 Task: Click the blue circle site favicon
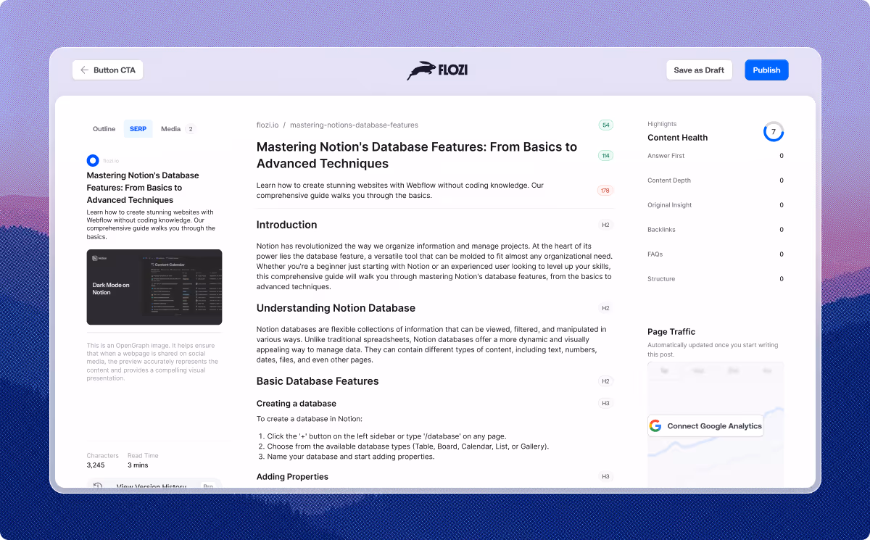93,160
